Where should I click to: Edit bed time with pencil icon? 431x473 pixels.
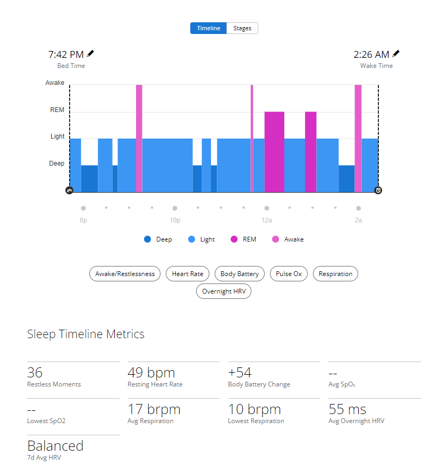tap(91, 54)
